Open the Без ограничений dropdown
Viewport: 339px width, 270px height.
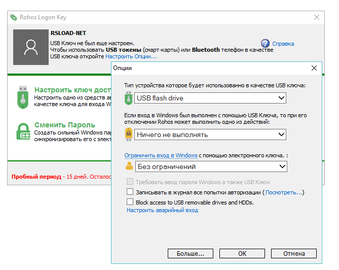tap(211, 166)
